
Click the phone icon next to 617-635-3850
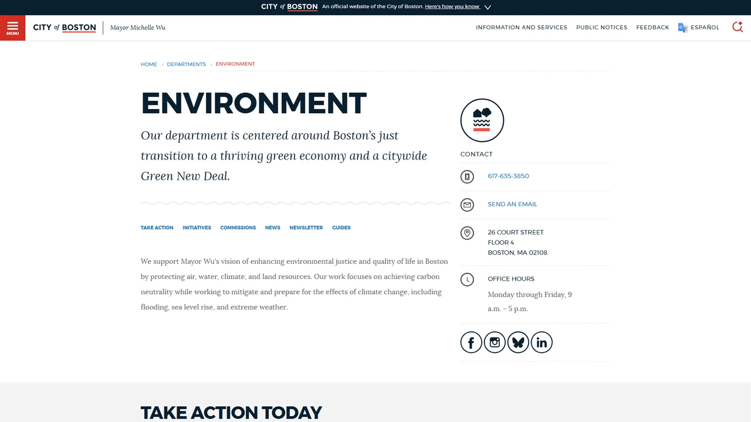pyautogui.click(x=467, y=176)
